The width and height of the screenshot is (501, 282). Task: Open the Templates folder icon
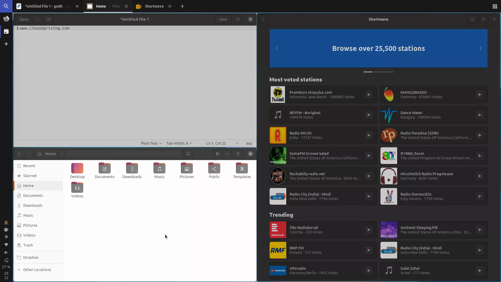242,168
